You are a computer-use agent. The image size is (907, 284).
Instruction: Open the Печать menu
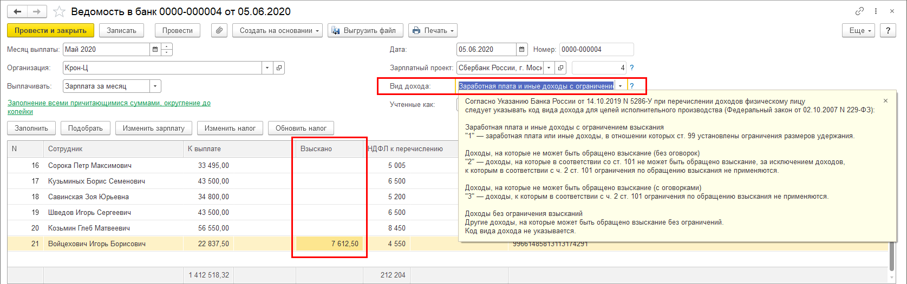pos(433,31)
